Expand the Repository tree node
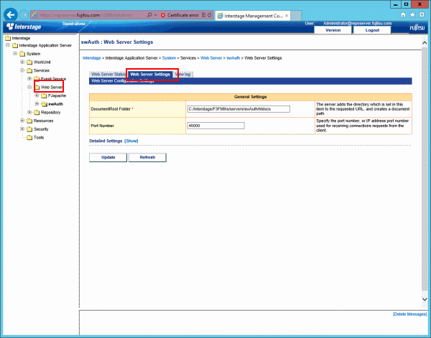Screen dimensions: 431x338 (x=29, y=112)
